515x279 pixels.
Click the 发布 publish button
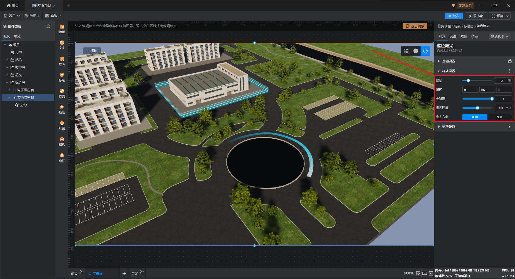[454, 16]
